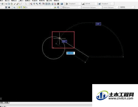Click the Text Style icon

click(67, 4)
